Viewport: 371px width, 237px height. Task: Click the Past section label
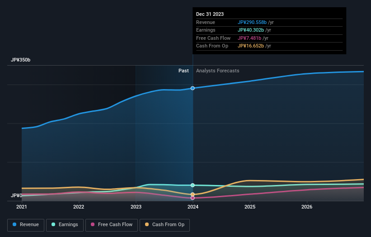183,71
